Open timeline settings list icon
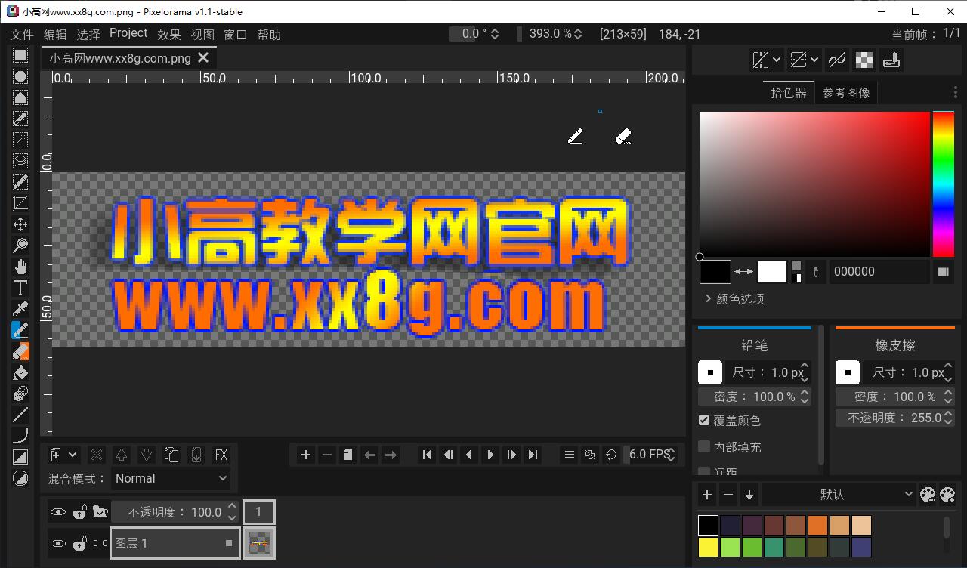The image size is (967, 568). tap(569, 455)
